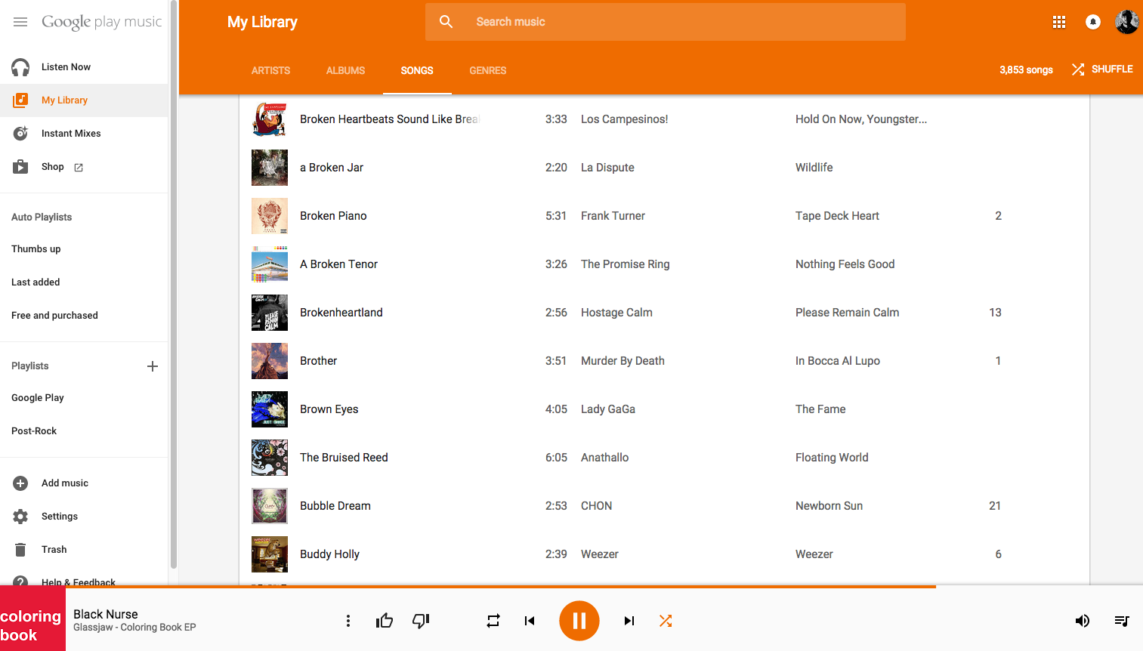Click the My Library sidebar icon
This screenshot has width=1143, height=651.
coord(20,100)
